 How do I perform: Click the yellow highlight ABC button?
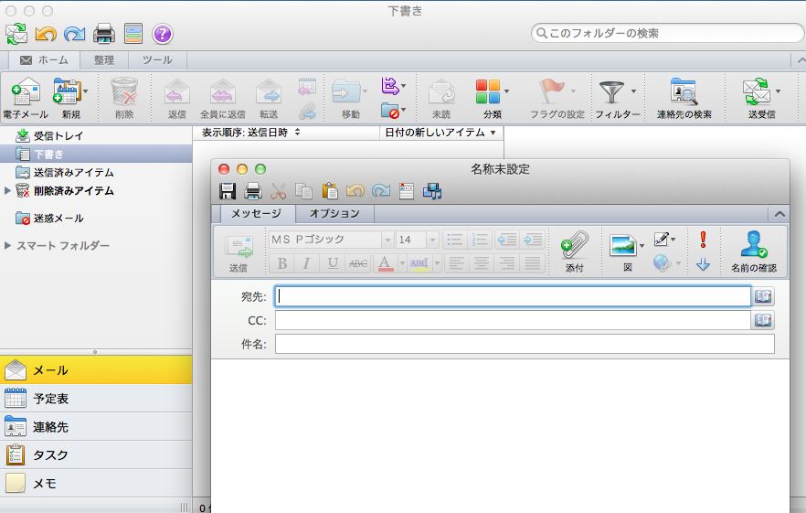[419, 263]
